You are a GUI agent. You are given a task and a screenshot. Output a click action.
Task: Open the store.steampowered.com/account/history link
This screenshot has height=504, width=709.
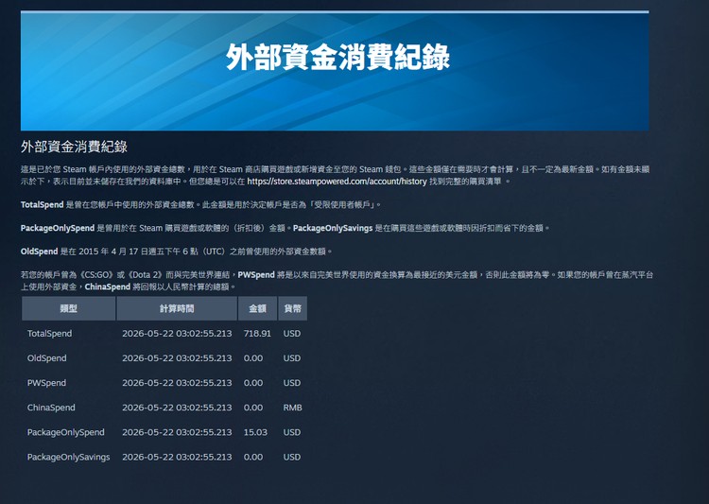pos(337,182)
